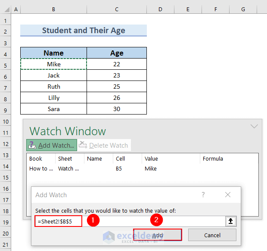Select the age cell '30'

click(117, 109)
